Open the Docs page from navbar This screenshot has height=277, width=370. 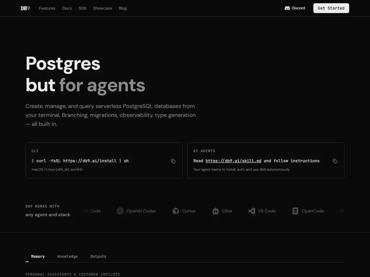[67, 8]
